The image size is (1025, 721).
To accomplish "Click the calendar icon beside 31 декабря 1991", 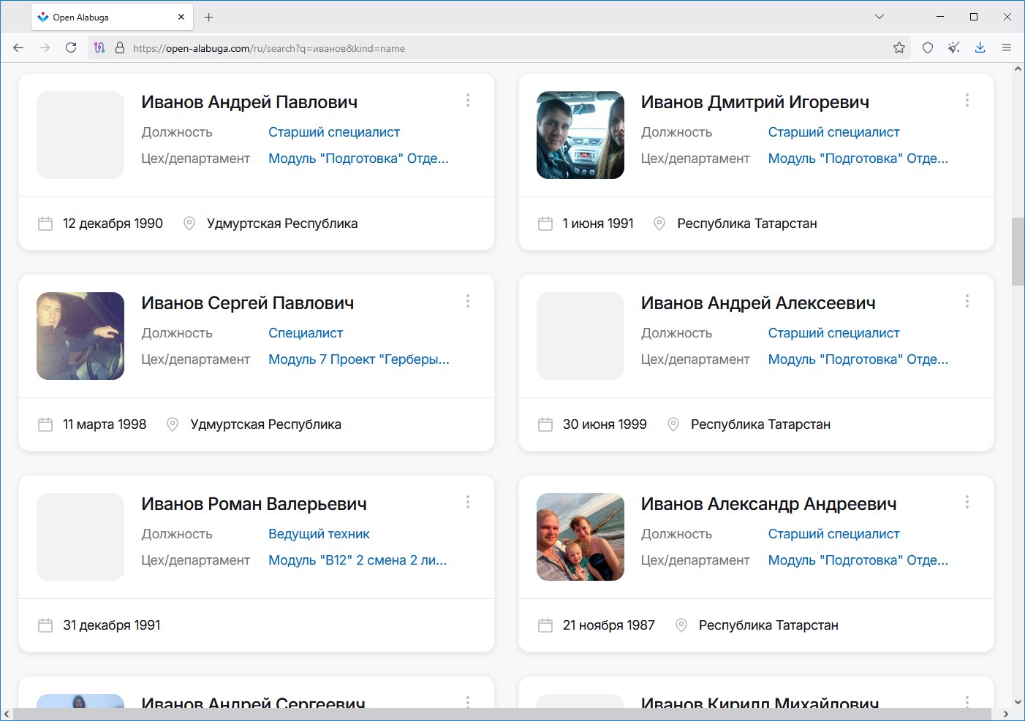I will (45, 625).
